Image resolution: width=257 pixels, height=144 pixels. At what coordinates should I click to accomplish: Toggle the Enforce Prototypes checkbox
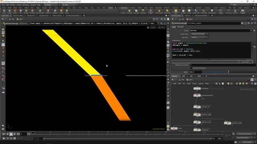coord(191,68)
